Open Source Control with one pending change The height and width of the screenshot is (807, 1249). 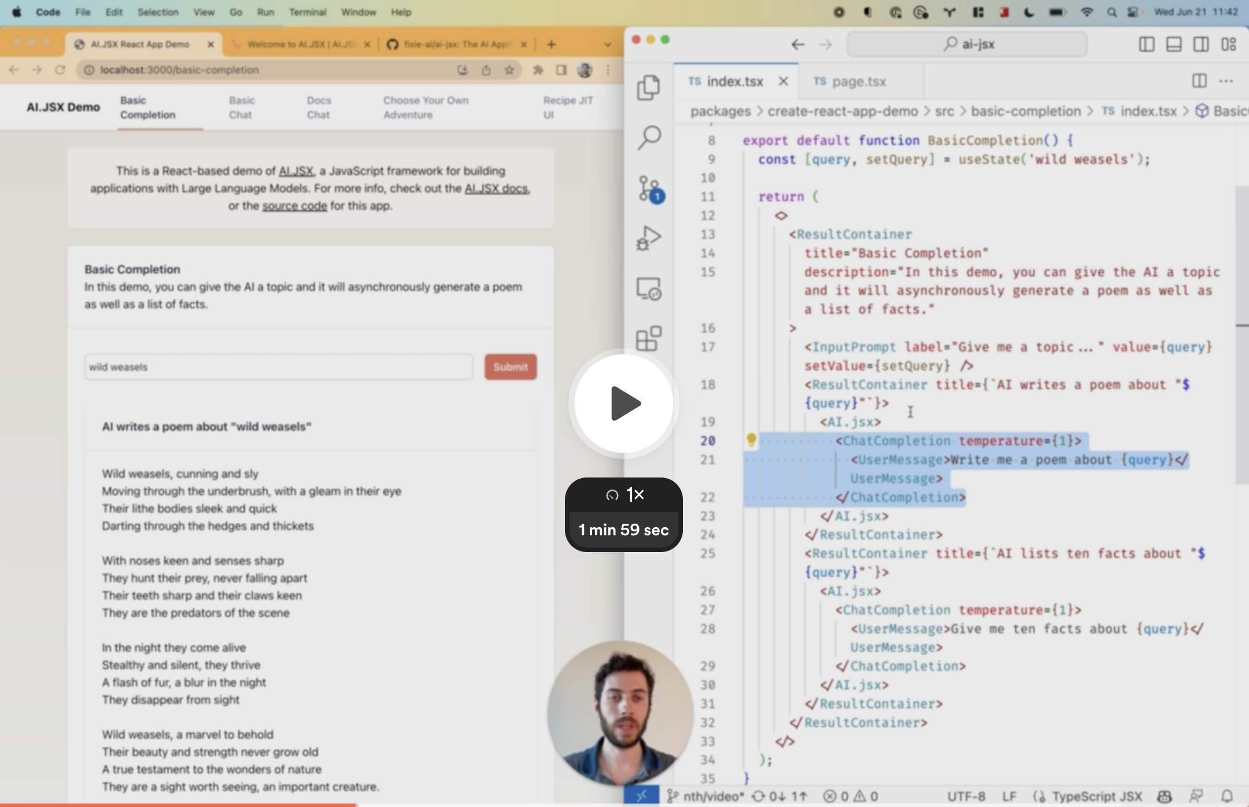point(650,188)
